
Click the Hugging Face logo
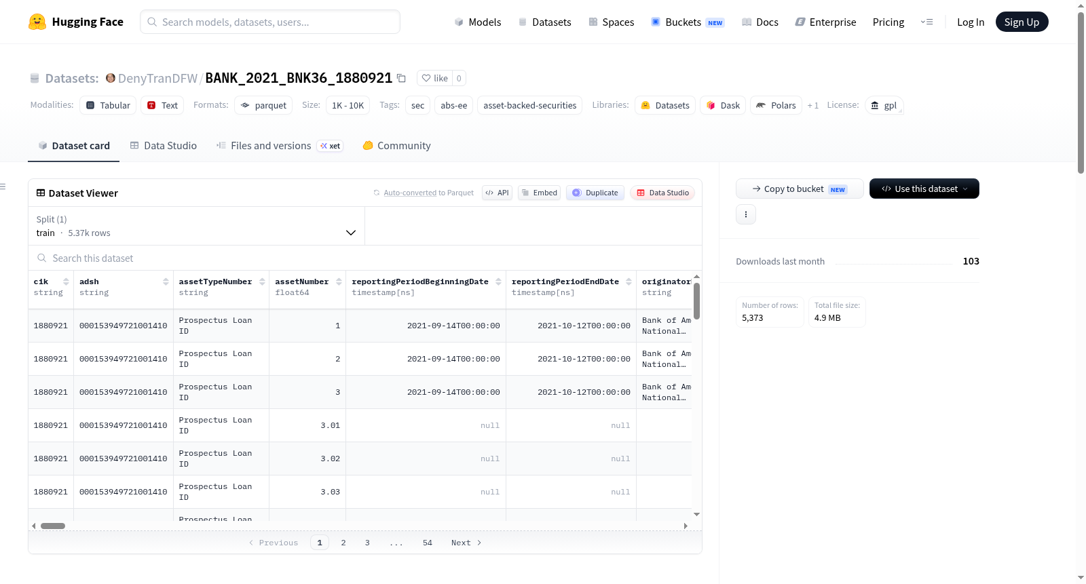click(75, 22)
